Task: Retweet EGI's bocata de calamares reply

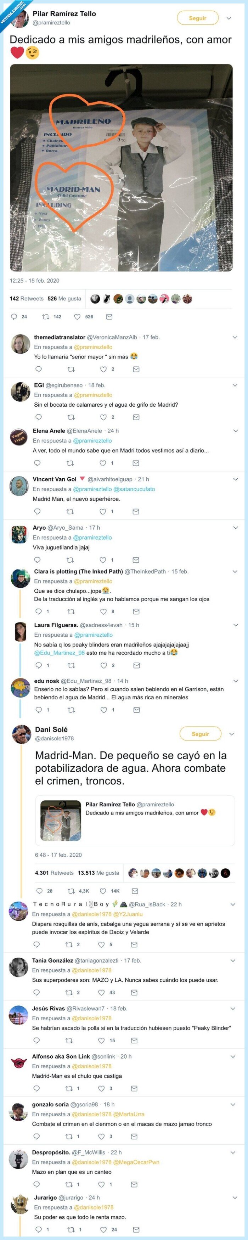Action: pos(71,417)
